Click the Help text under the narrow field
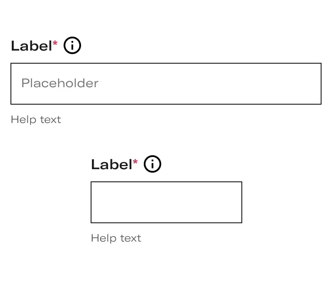 116,238
